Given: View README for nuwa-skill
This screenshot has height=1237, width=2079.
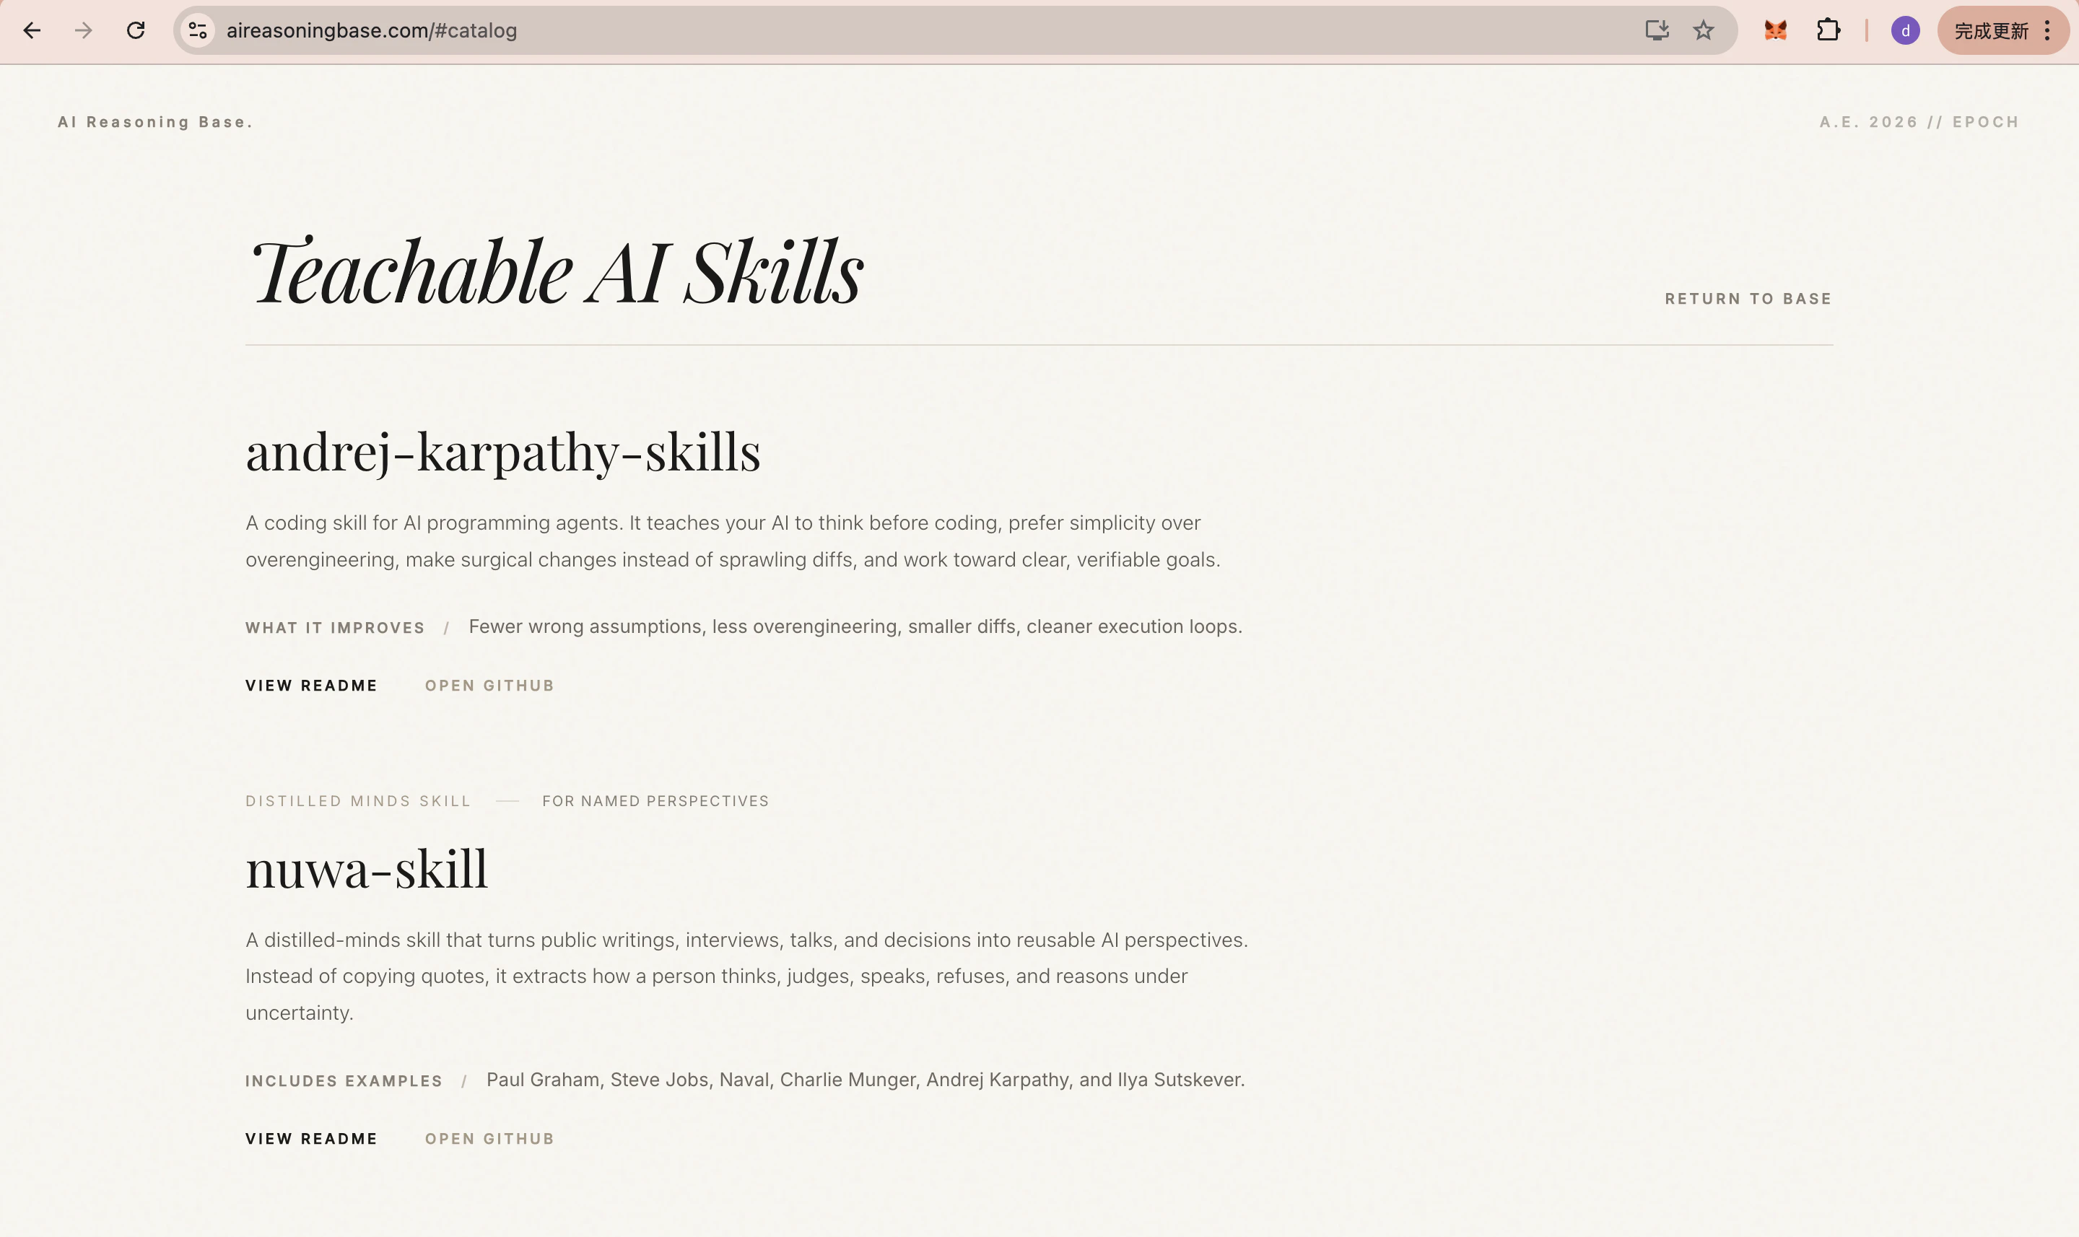Looking at the screenshot, I should tap(311, 1139).
